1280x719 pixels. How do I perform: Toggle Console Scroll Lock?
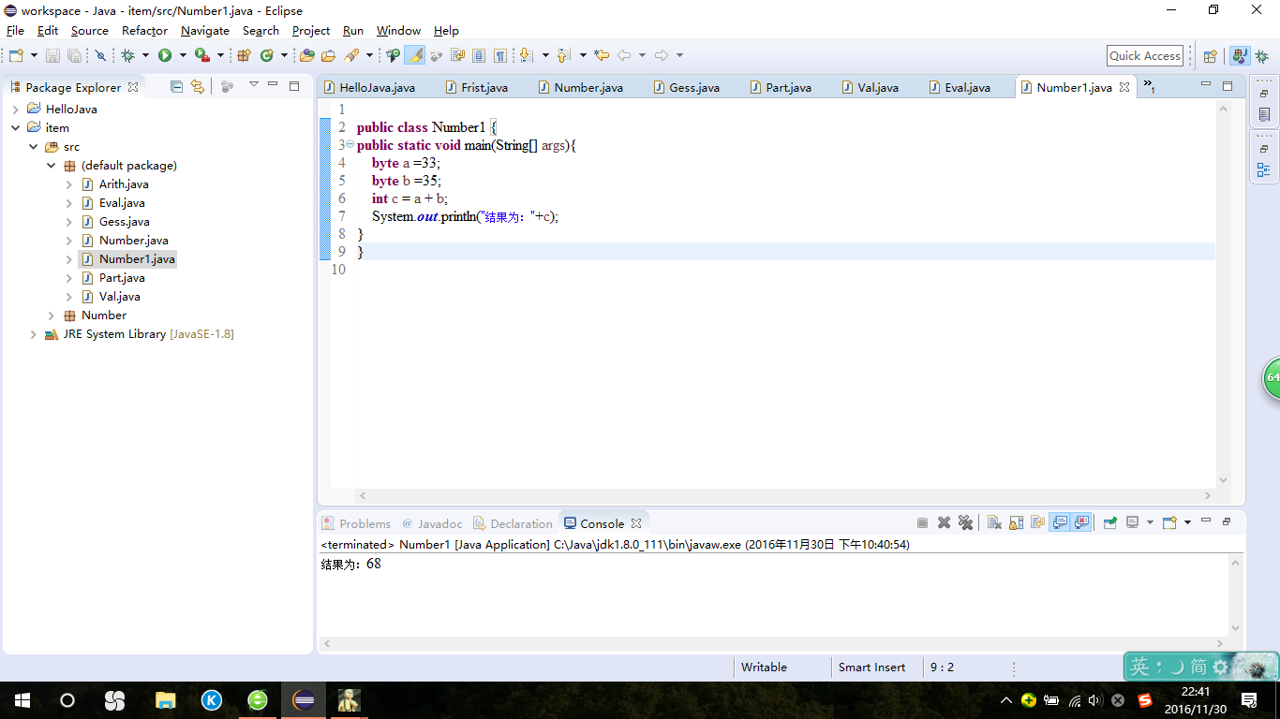pos(1016,522)
